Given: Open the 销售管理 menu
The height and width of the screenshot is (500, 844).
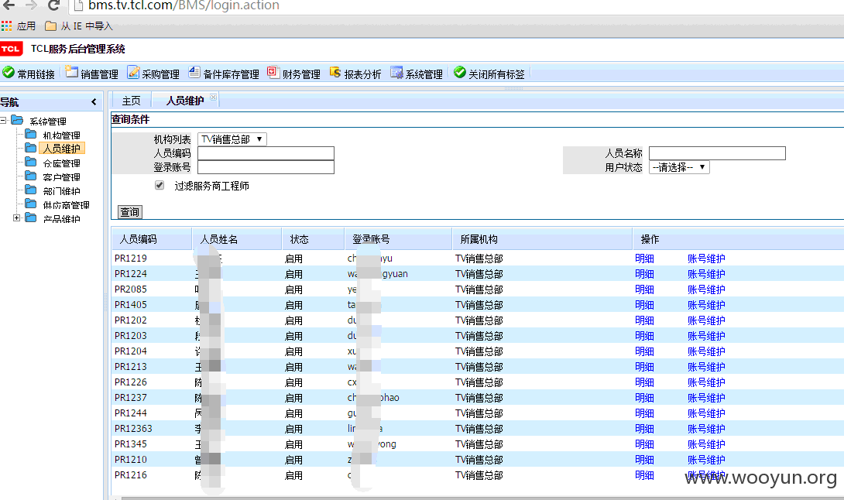Looking at the screenshot, I should 91,74.
